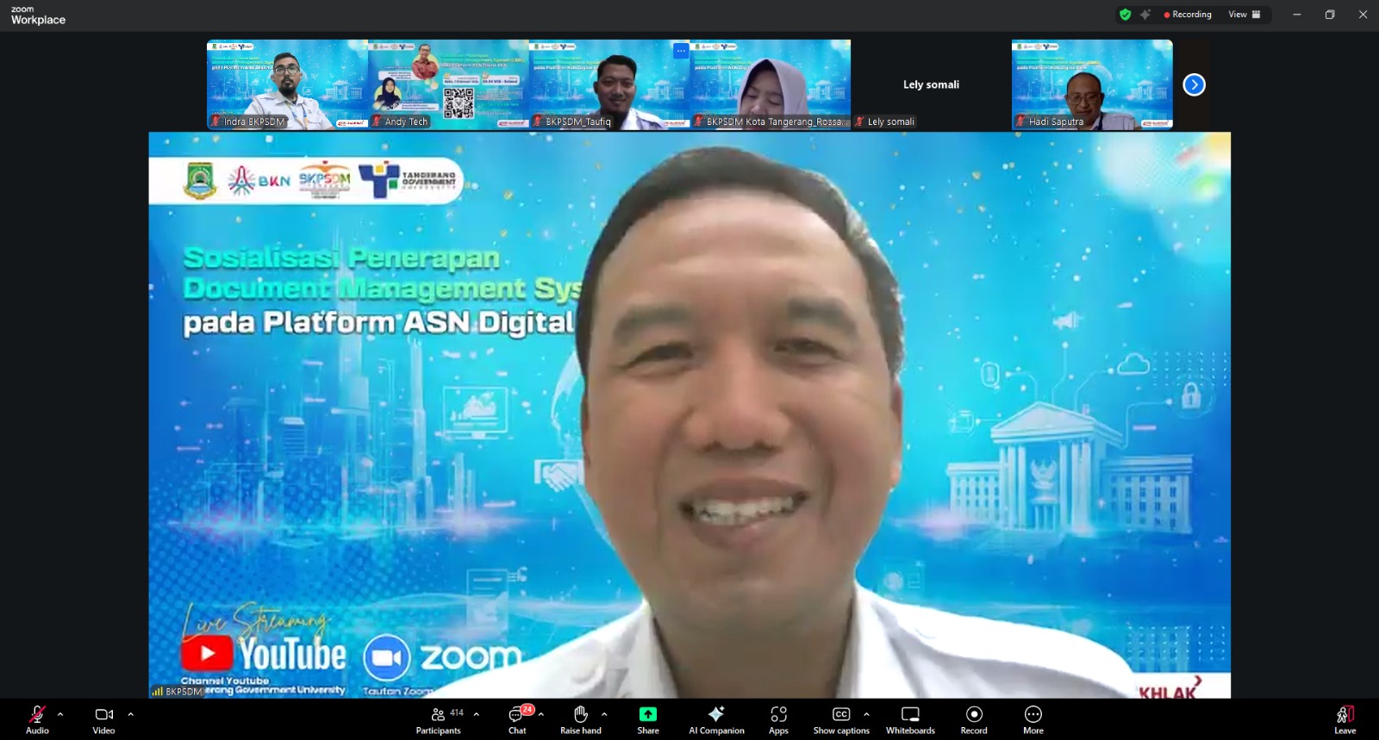The image size is (1379, 740).
Task: Leave the meeting
Action: point(1345,718)
